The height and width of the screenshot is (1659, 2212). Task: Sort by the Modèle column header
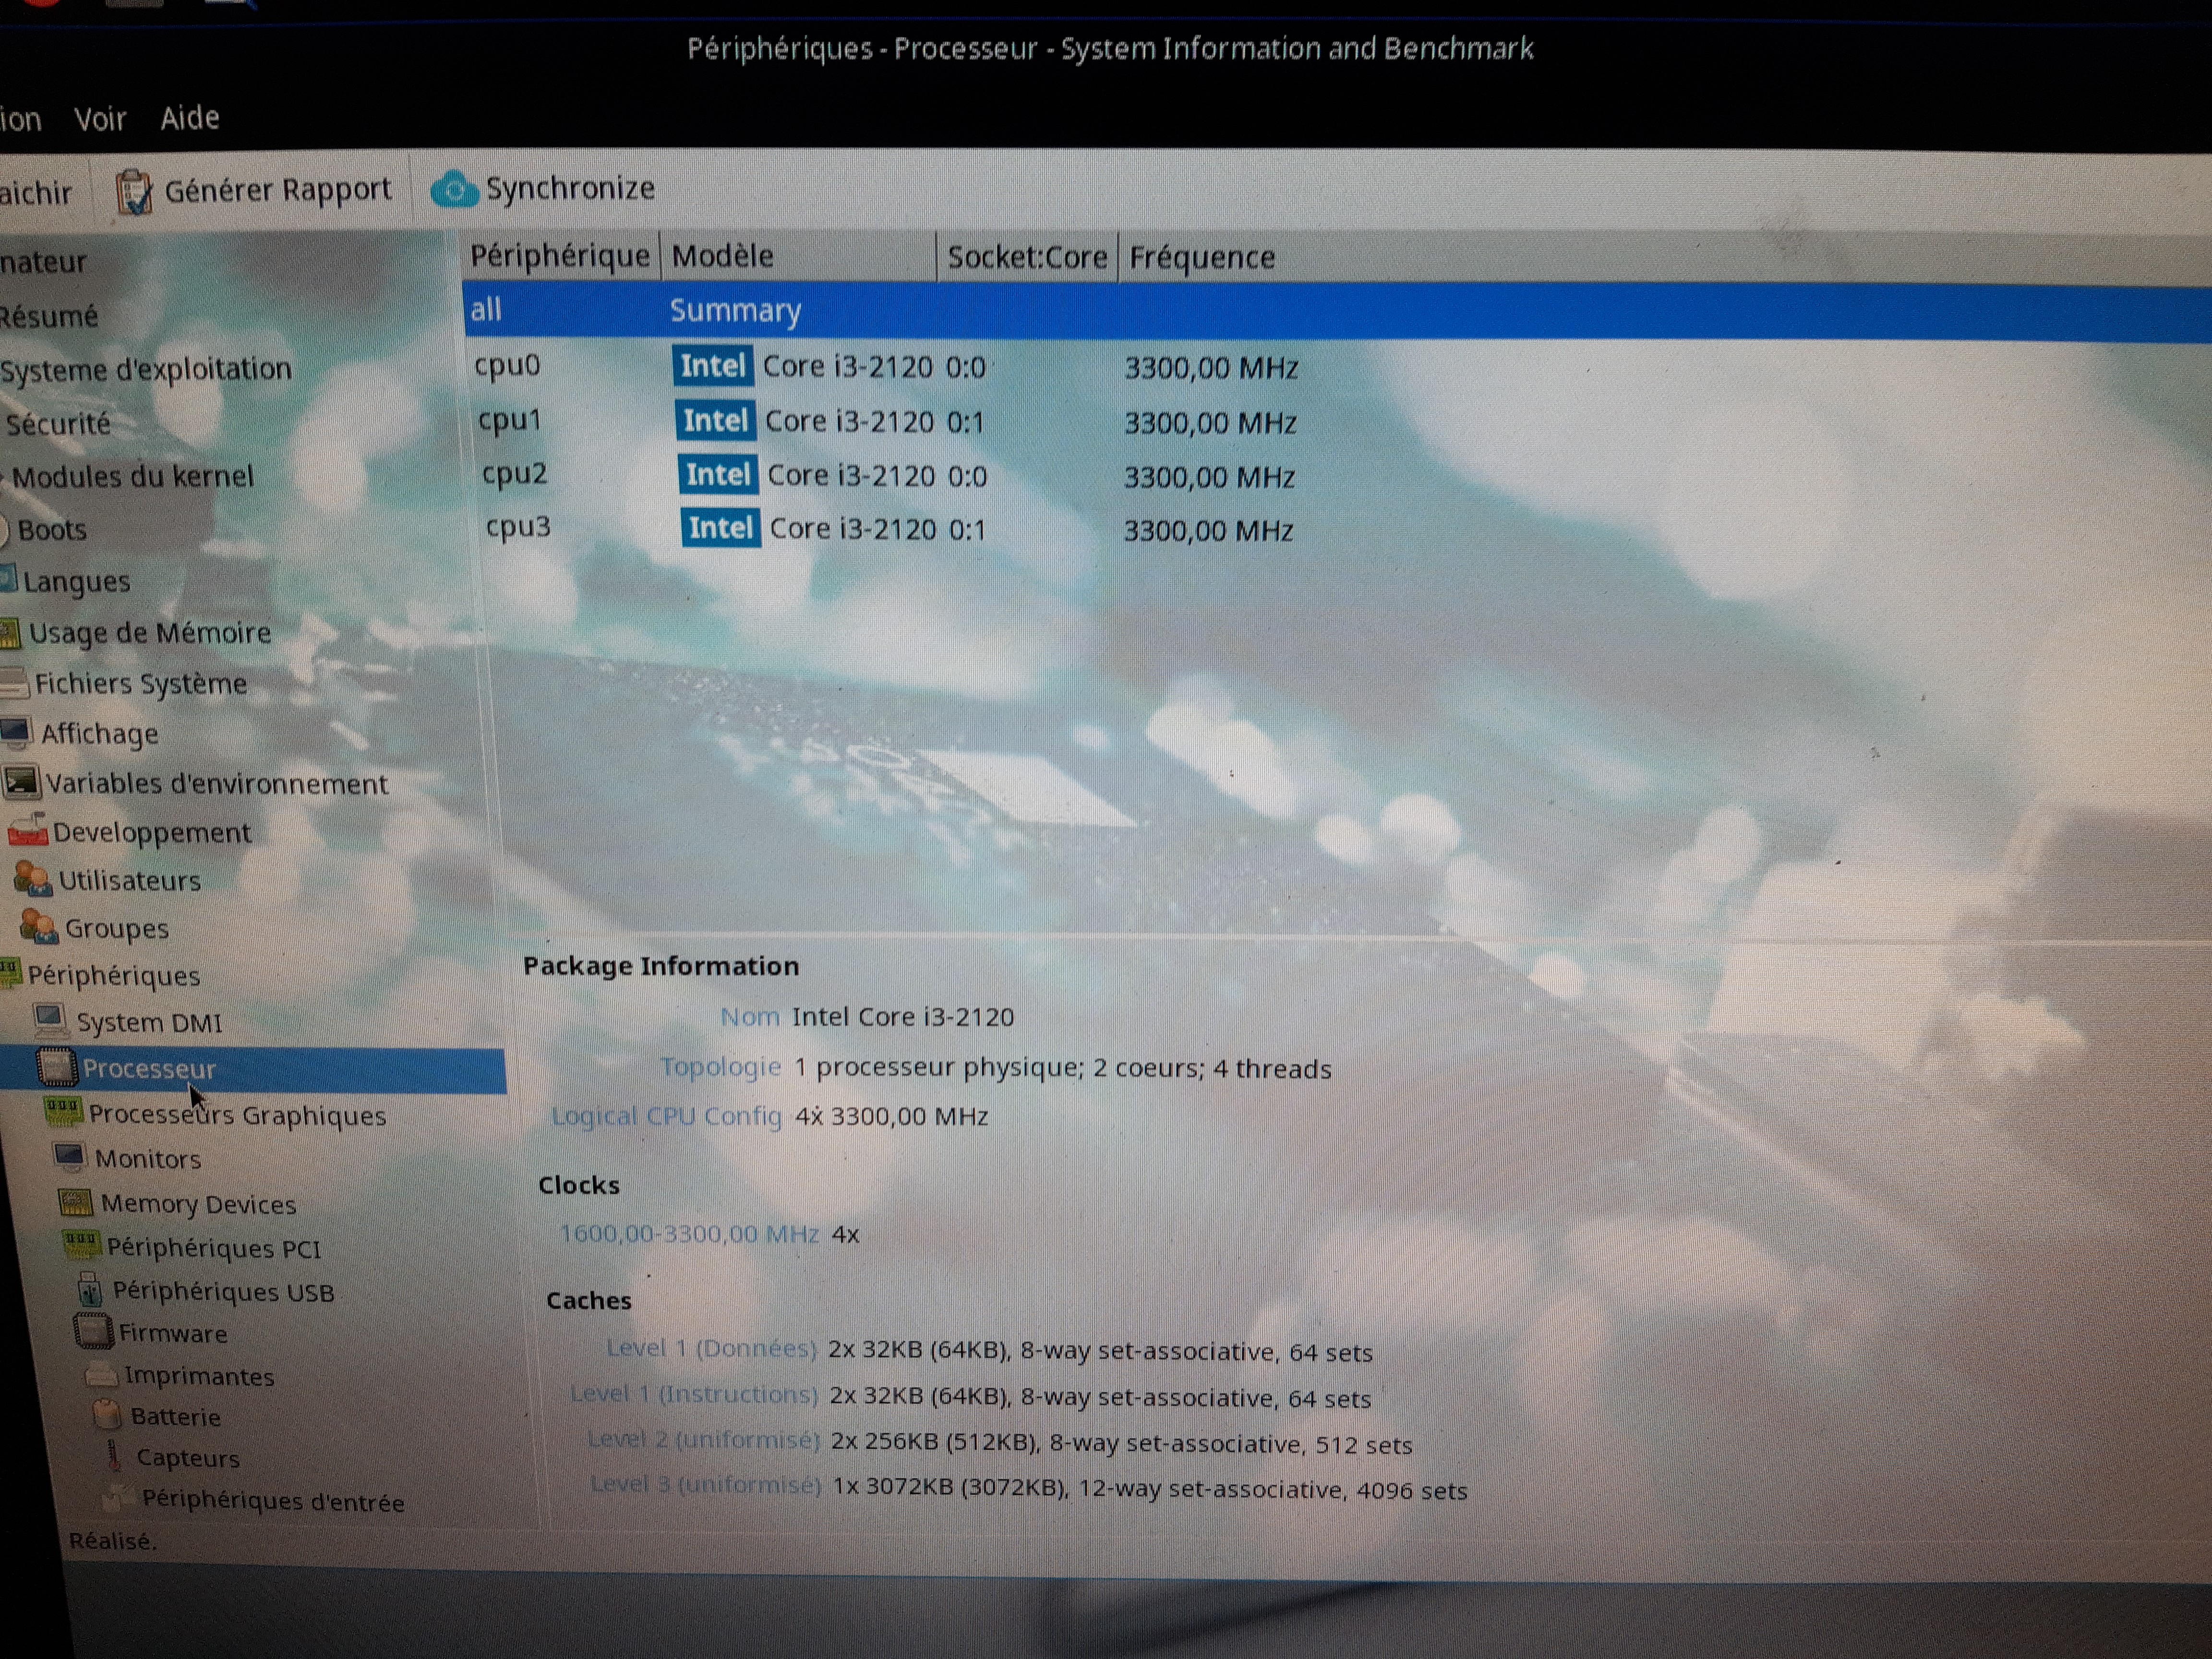tap(798, 257)
